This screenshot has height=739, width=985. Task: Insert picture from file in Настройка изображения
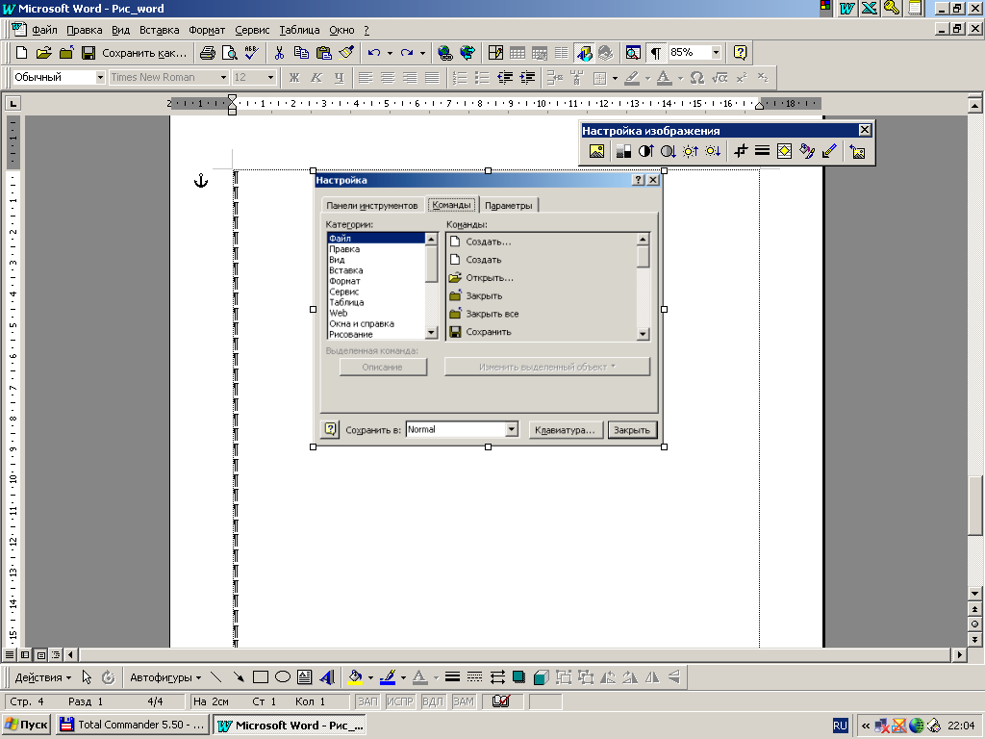(596, 151)
